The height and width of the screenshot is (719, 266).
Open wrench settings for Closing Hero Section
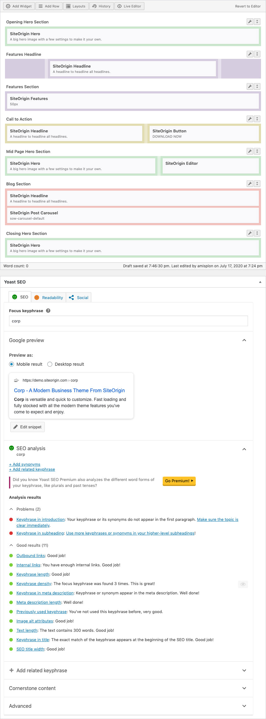[x=250, y=233]
